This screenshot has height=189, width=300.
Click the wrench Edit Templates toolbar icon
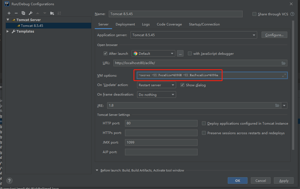[x=30, y=13]
